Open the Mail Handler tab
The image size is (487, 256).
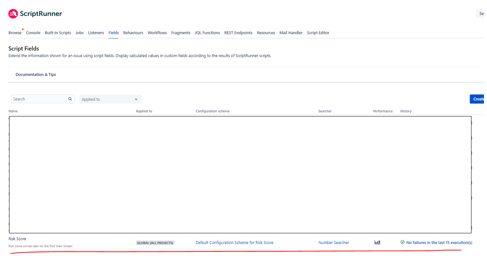[291, 33]
